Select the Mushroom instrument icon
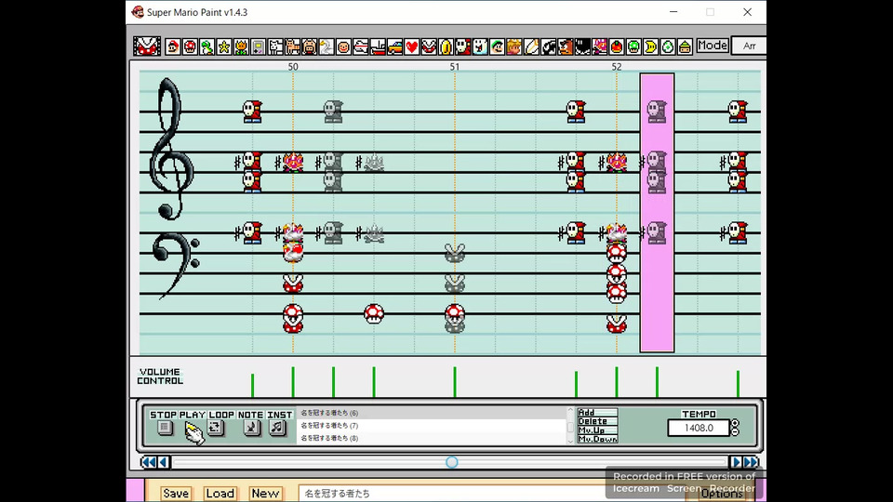893x502 pixels. pyautogui.click(x=190, y=46)
